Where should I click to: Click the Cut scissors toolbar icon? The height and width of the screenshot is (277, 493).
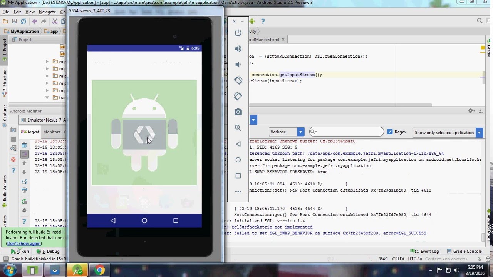point(55,22)
